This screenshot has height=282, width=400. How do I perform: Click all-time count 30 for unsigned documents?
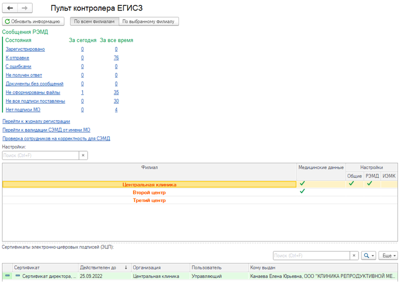coord(116,101)
